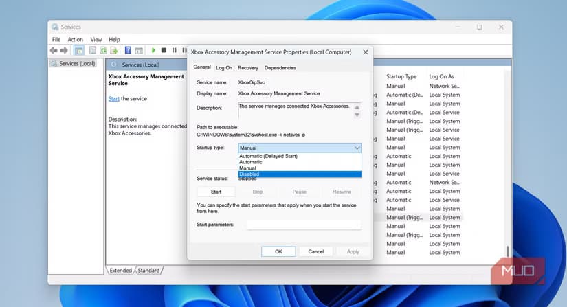Click the OK button
This screenshot has width=567, height=307.
pyautogui.click(x=278, y=251)
